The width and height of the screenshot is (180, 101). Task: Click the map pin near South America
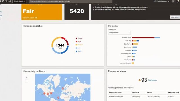58,98
